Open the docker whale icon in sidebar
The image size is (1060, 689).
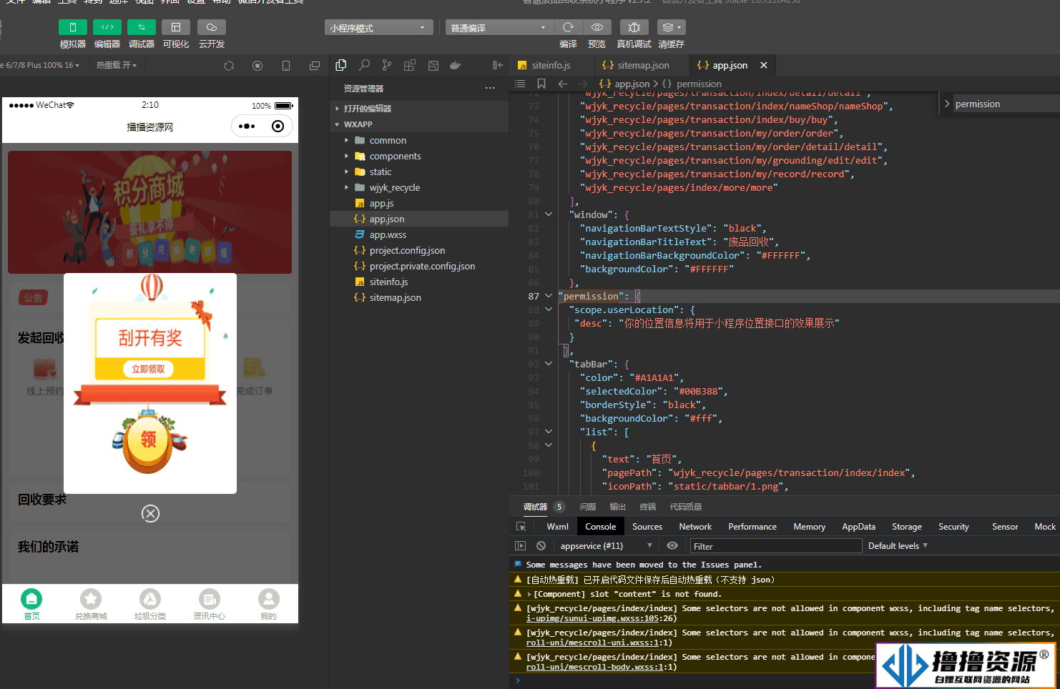[456, 65]
